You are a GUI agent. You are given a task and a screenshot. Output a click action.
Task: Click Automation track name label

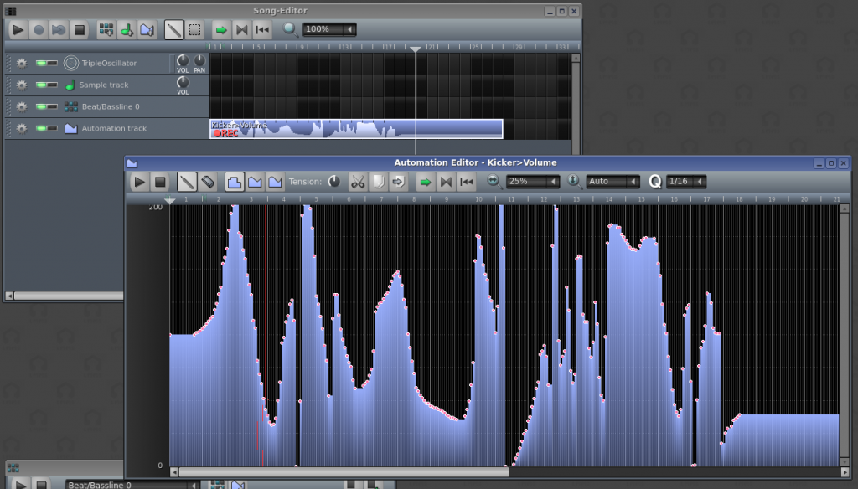pos(114,129)
